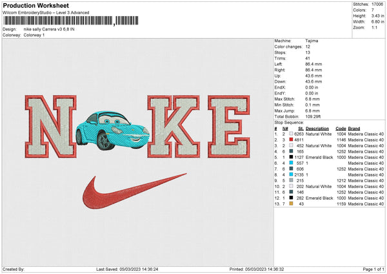The image size is (387, 274).
Task: Click the embroidered letter K in the design
Action: [x=174, y=127]
